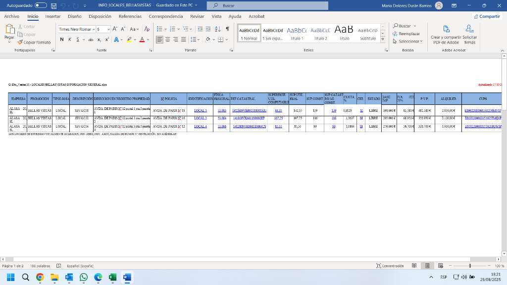Click the Save icon in title bar

53,5
